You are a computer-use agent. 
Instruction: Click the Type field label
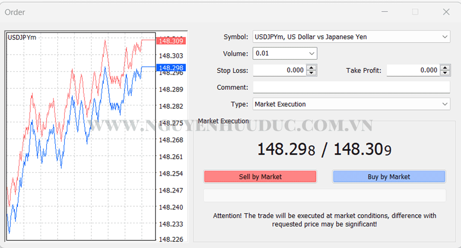coord(239,104)
